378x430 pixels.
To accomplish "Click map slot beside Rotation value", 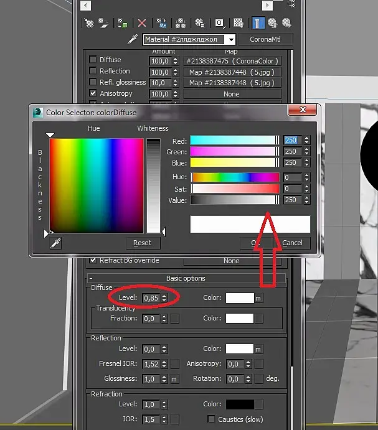I will [x=258, y=379].
